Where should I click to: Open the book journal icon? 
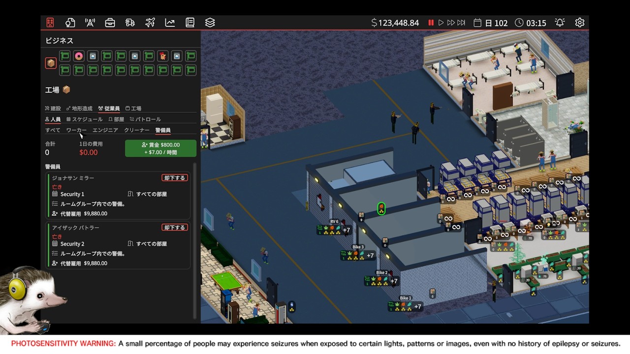point(190,23)
